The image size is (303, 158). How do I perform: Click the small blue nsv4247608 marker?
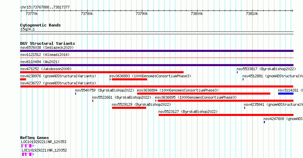(264, 122)
